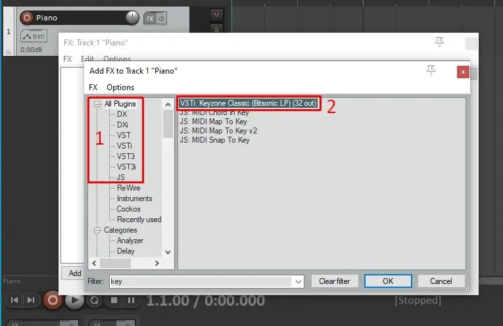Go to project end transport button
The image size is (503, 326).
click(x=31, y=300)
